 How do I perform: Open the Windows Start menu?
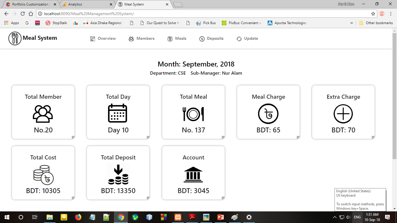tap(7, 217)
